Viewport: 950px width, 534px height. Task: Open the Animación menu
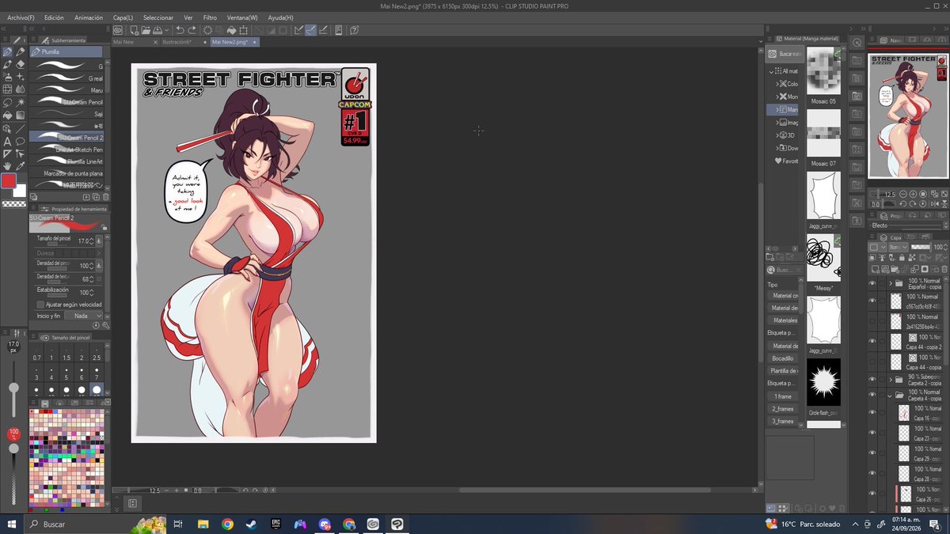89,17
